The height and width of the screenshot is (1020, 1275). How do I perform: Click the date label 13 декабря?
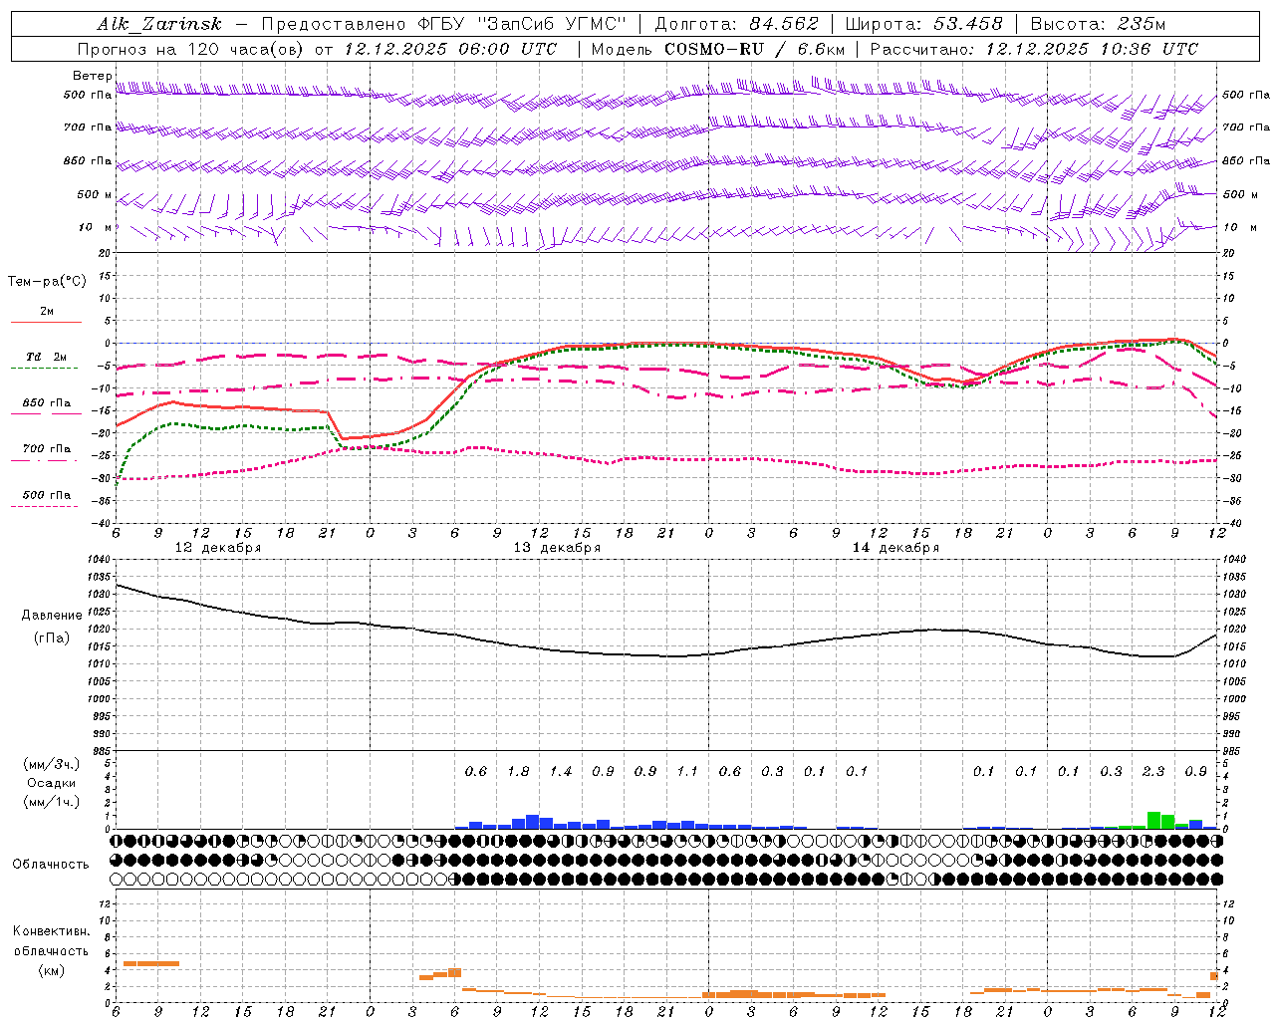pos(557,547)
